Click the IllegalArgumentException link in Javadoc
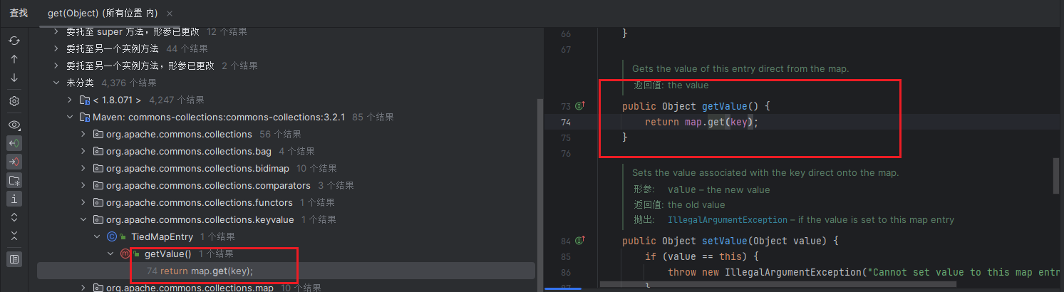The width and height of the screenshot is (1064, 292). 723,219
